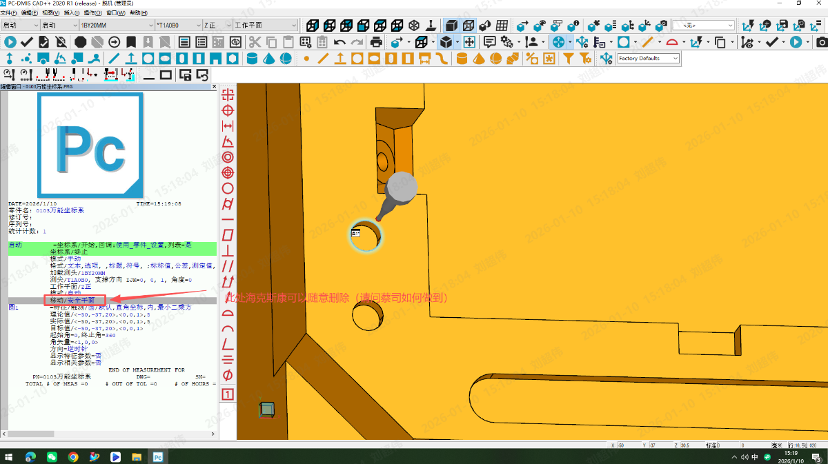The height and width of the screenshot is (464, 828).
Task: Click the diameter dimension icon in red toolbar
Action: click(228, 375)
